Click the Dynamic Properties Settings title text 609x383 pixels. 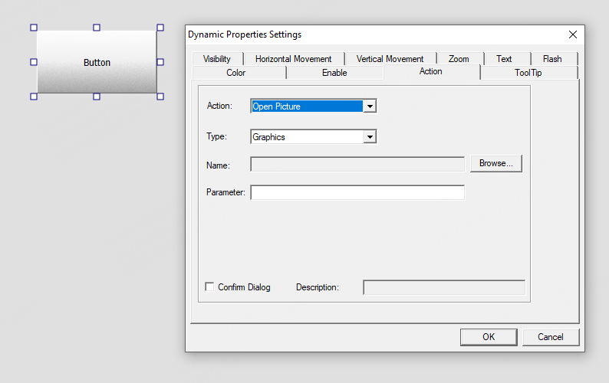tap(245, 34)
